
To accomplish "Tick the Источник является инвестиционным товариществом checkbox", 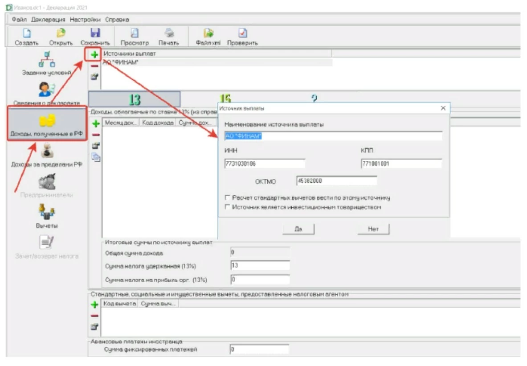I will pyautogui.click(x=228, y=207).
